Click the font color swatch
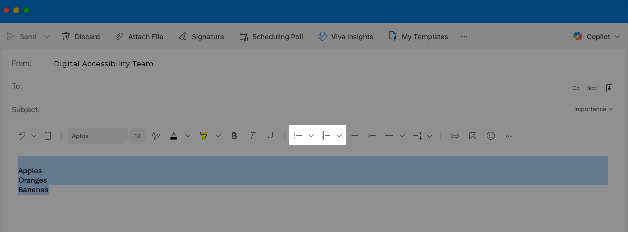Viewport: 628px width, 232px height. [174, 136]
